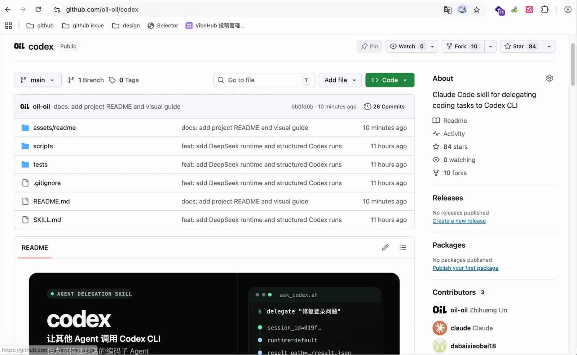Screen dimensions: 577x355
Task: Star the codex repository
Action: tap(521, 46)
